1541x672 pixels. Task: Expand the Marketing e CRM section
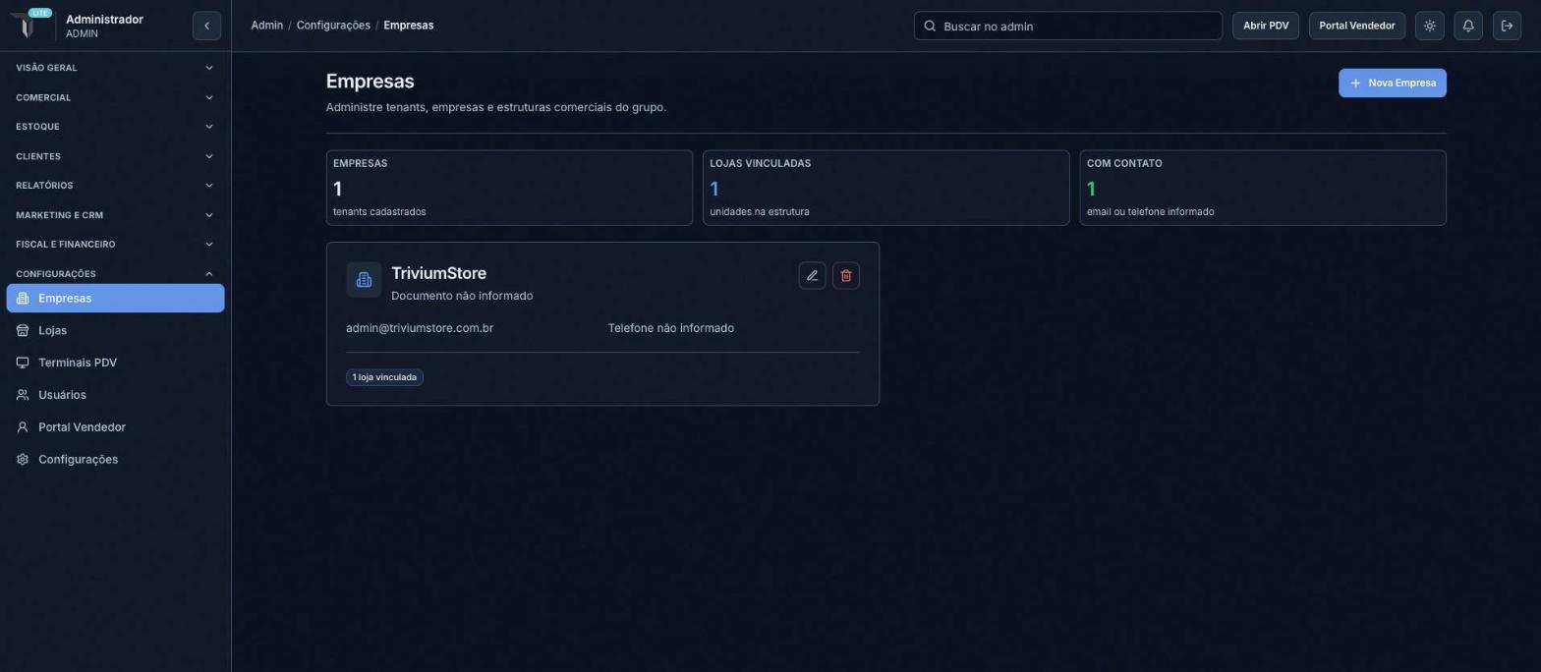pos(115,215)
